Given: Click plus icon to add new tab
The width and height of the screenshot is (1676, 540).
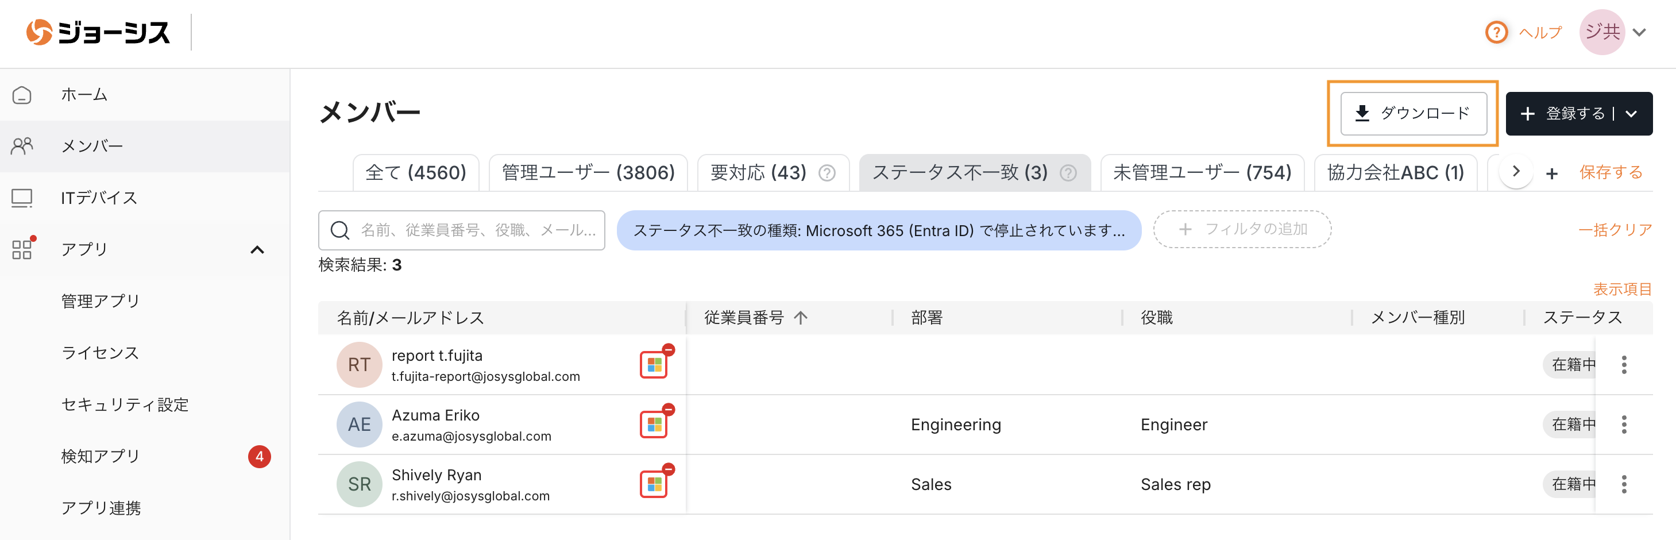Looking at the screenshot, I should pyautogui.click(x=1552, y=173).
